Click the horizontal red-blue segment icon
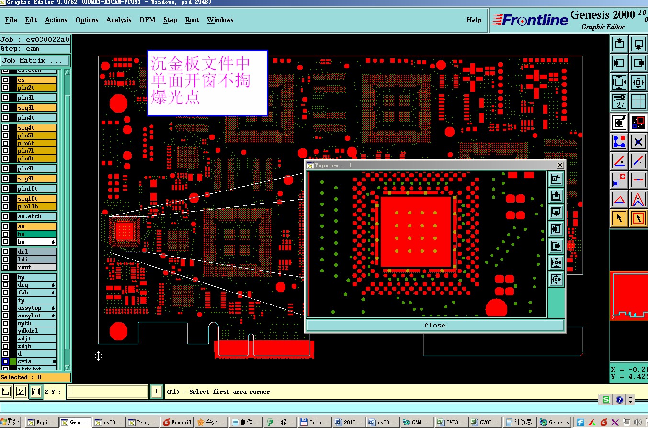648x428 pixels. click(x=638, y=180)
